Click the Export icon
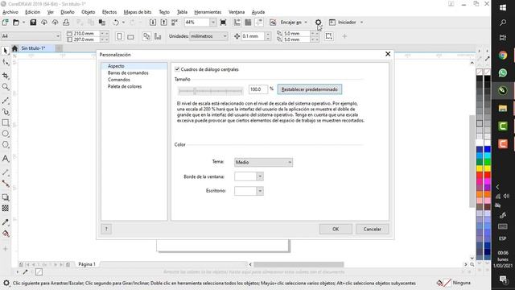515x290 pixels. click(163, 23)
